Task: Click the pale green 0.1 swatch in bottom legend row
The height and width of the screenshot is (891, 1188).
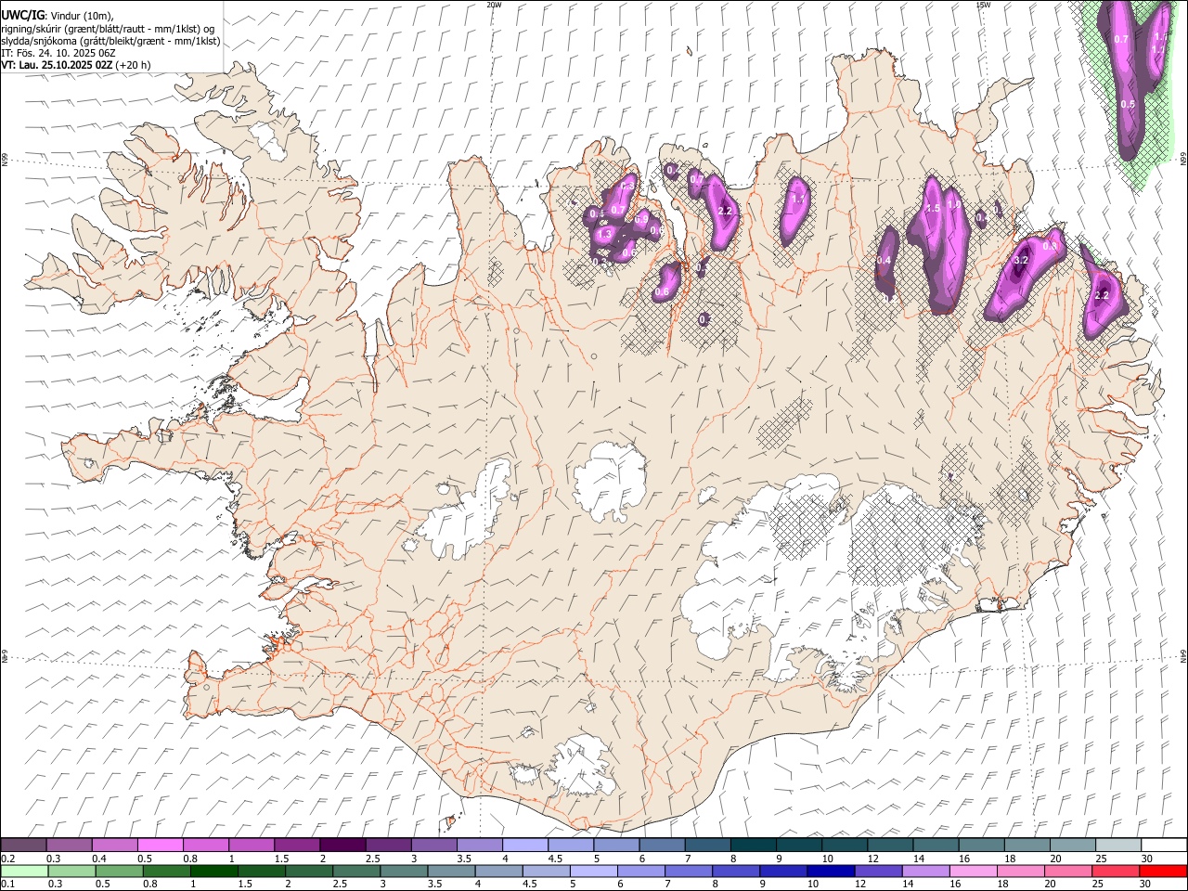Action: point(23,871)
